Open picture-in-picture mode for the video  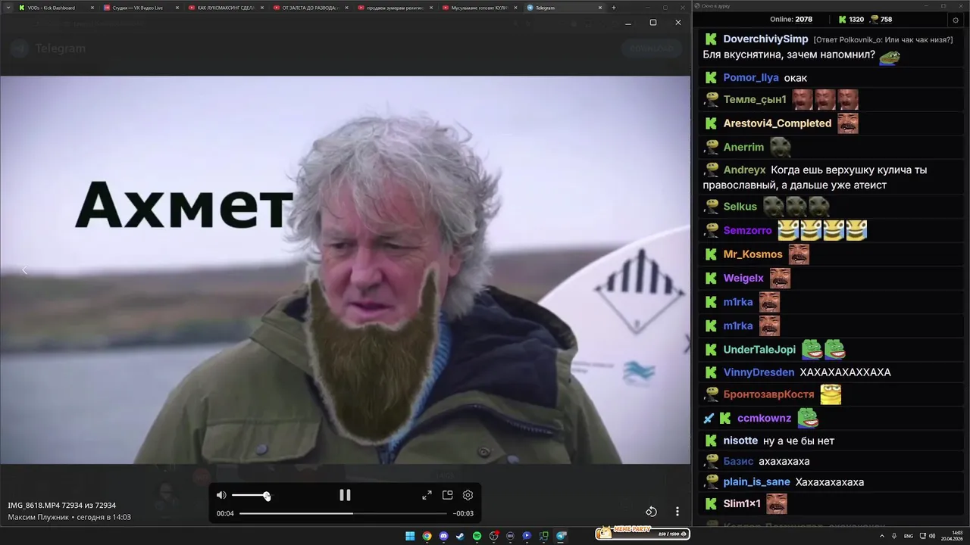[x=447, y=495]
